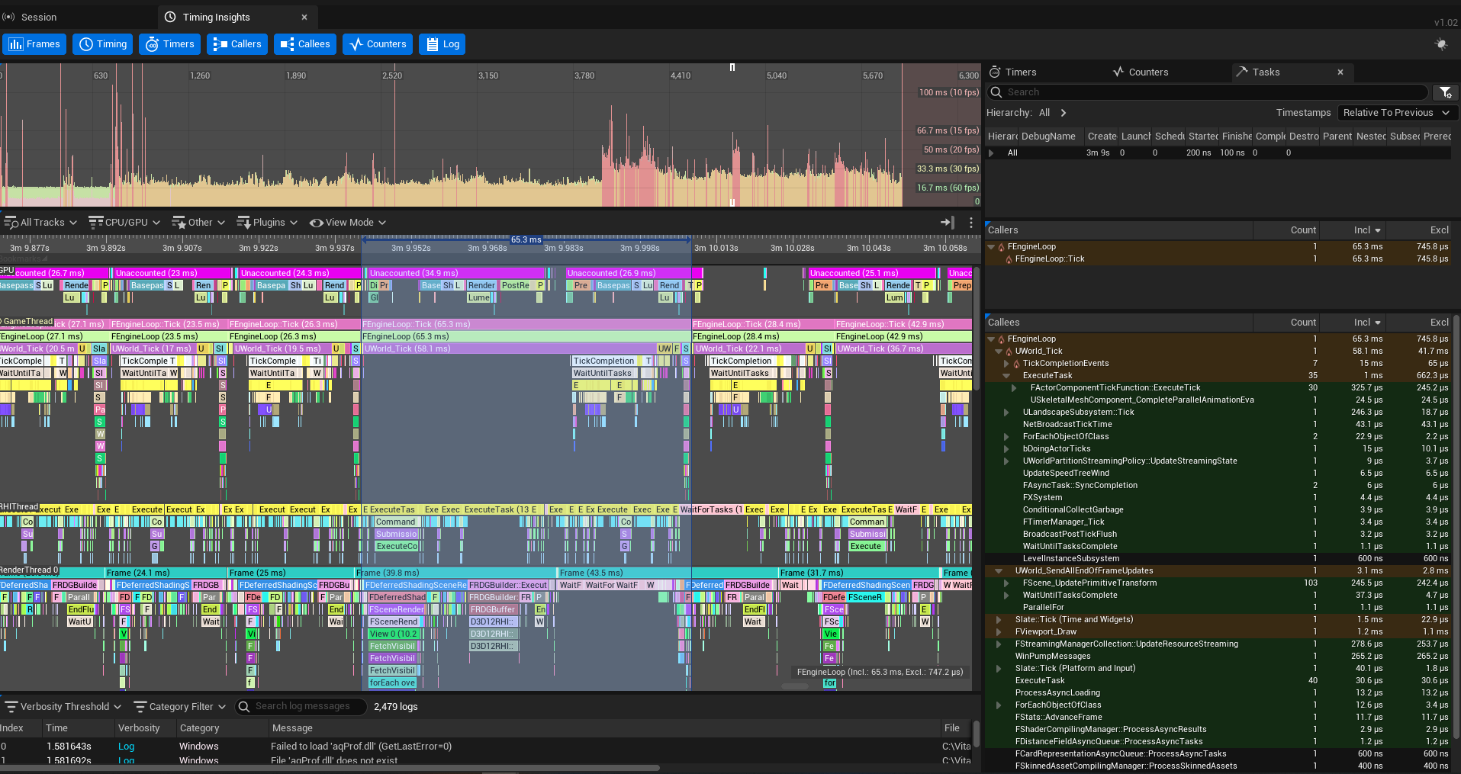The width and height of the screenshot is (1461, 774).
Task: Open the filter configuration icon beside Search
Action: [x=1445, y=92]
